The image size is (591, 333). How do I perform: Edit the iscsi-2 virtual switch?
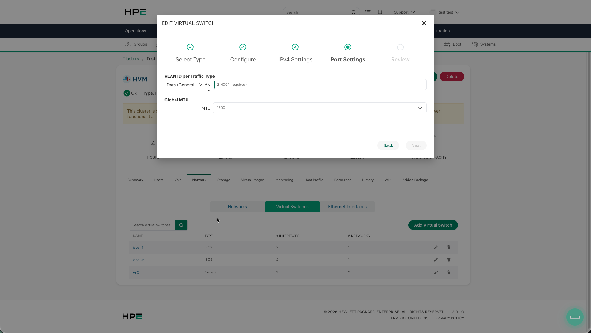[x=436, y=260]
